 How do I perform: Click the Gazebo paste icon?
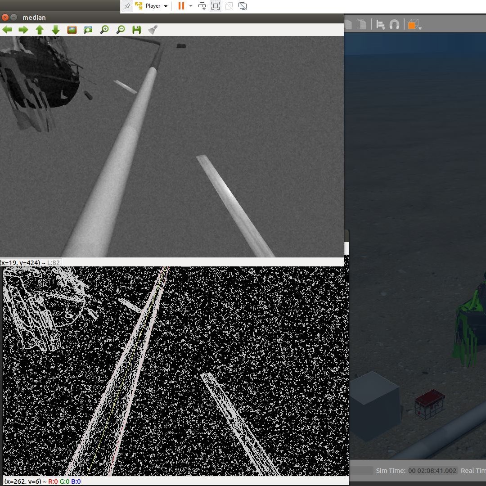[361, 24]
